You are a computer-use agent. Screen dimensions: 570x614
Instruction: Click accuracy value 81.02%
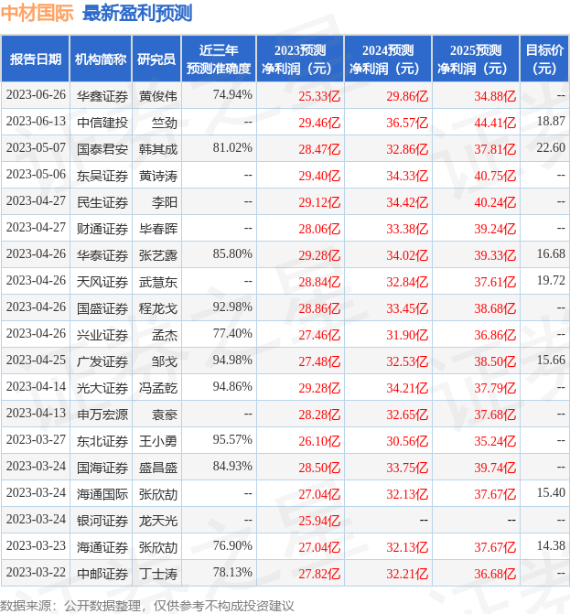(232, 148)
